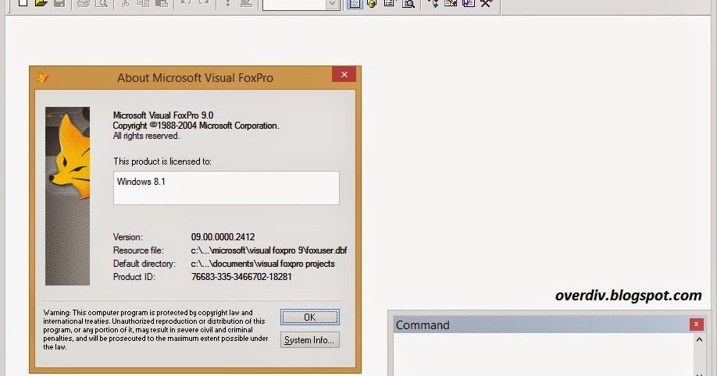Open System Info from About dialog

tap(309, 340)
